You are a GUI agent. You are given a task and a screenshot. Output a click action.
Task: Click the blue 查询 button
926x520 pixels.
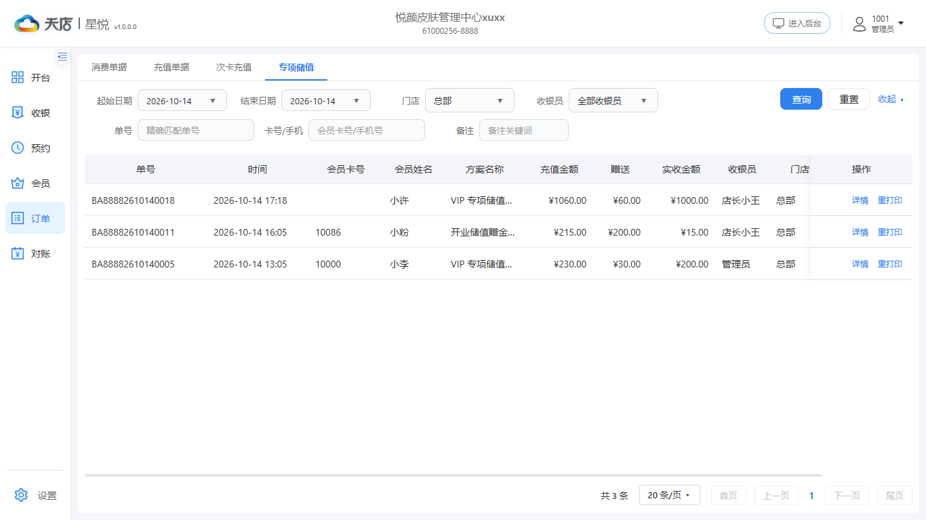(801, 99)
